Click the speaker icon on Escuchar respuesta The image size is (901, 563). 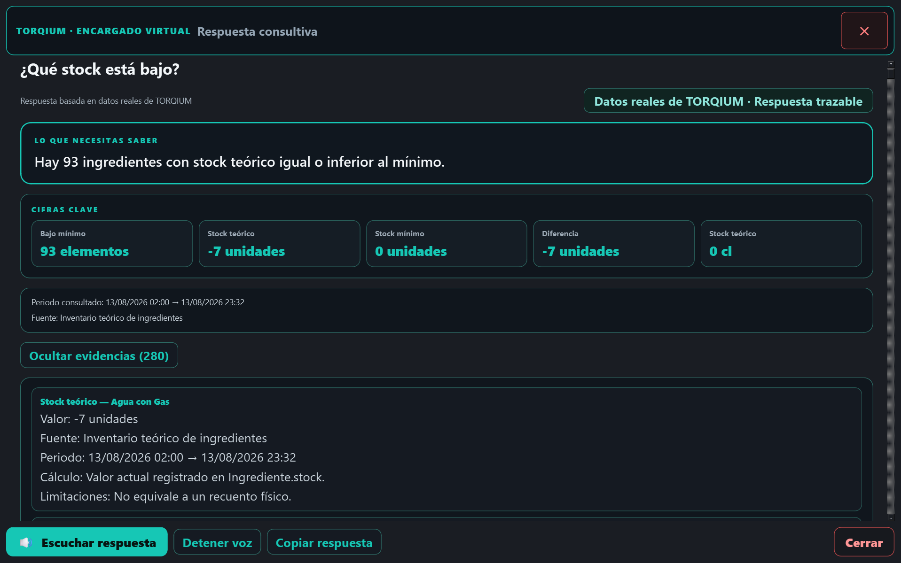[x=26, y=543]
